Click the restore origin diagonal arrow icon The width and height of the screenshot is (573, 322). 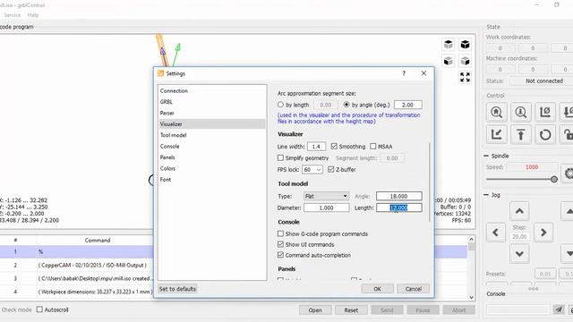497,135
